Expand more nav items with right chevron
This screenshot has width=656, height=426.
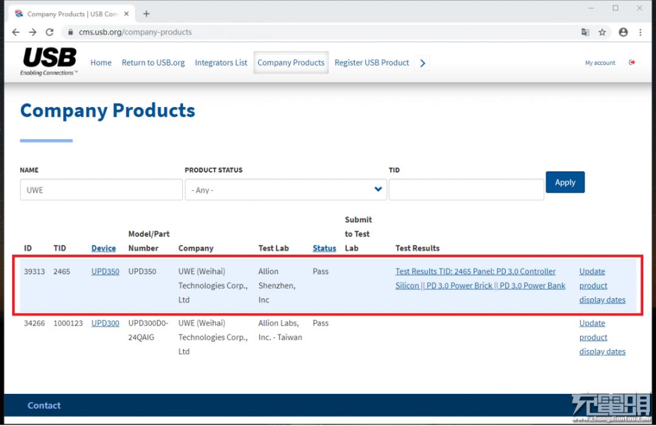423,63
